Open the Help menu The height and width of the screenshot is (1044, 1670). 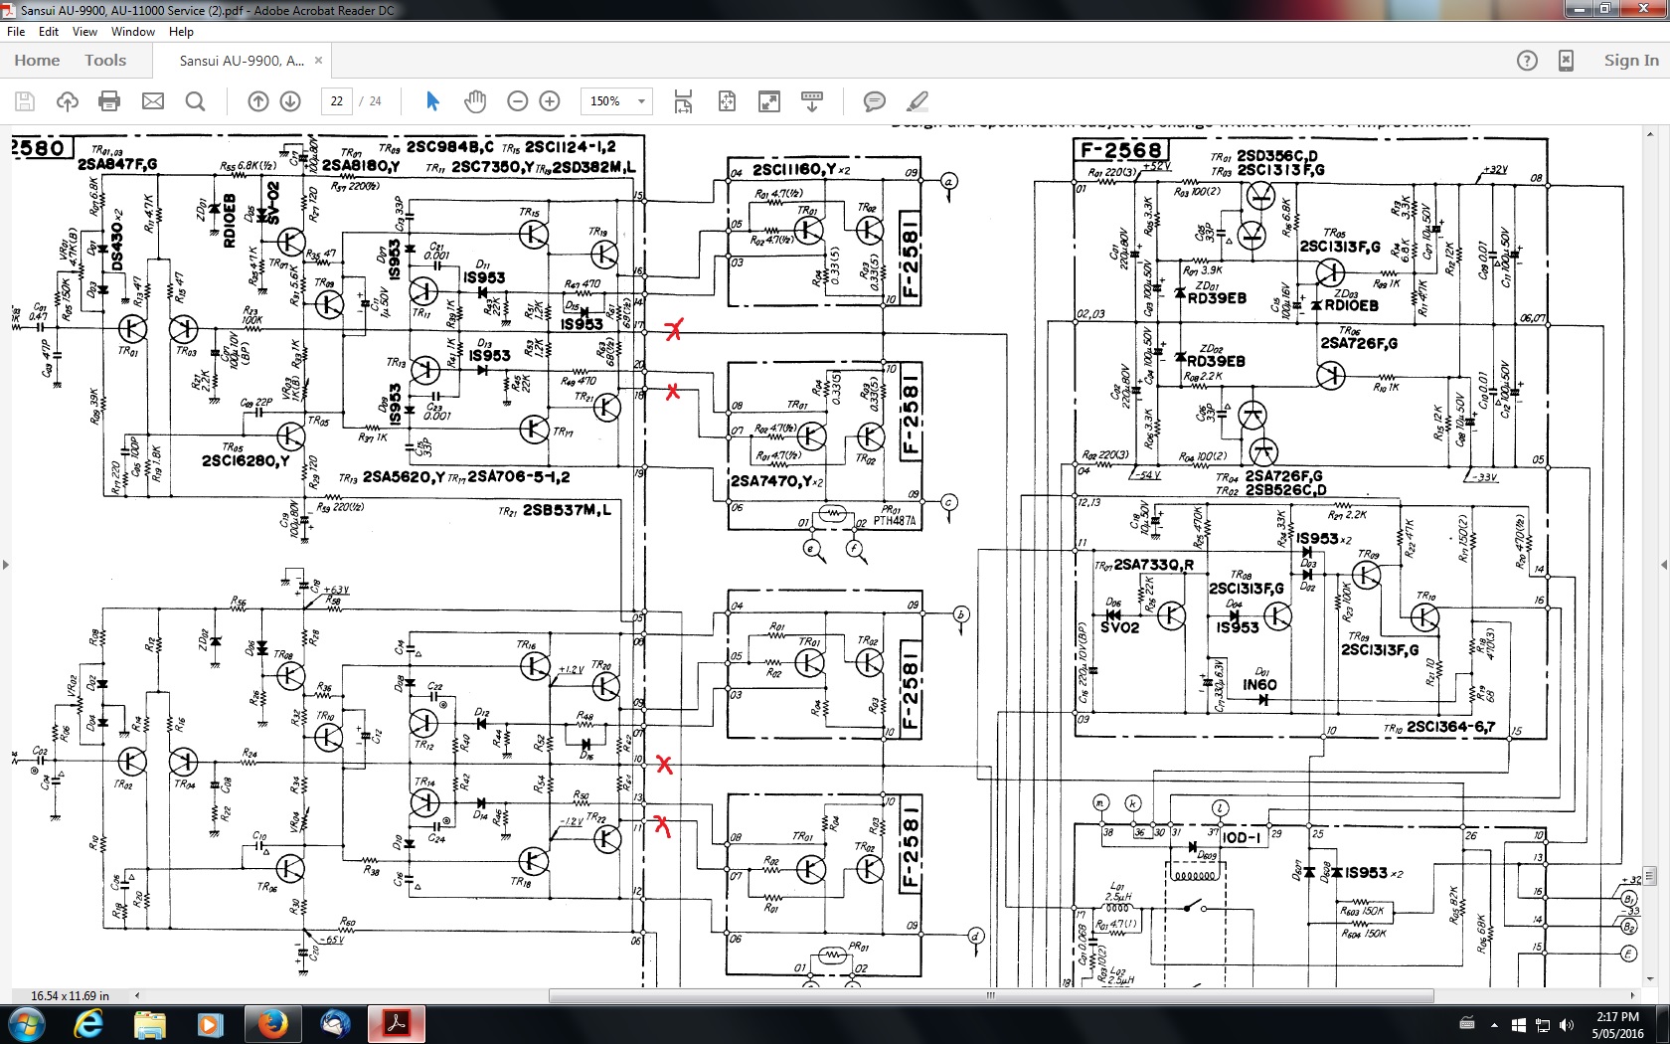click(x=181, y=32)
